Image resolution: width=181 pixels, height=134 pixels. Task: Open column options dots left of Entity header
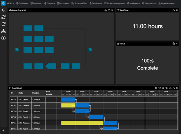[17, 93]
